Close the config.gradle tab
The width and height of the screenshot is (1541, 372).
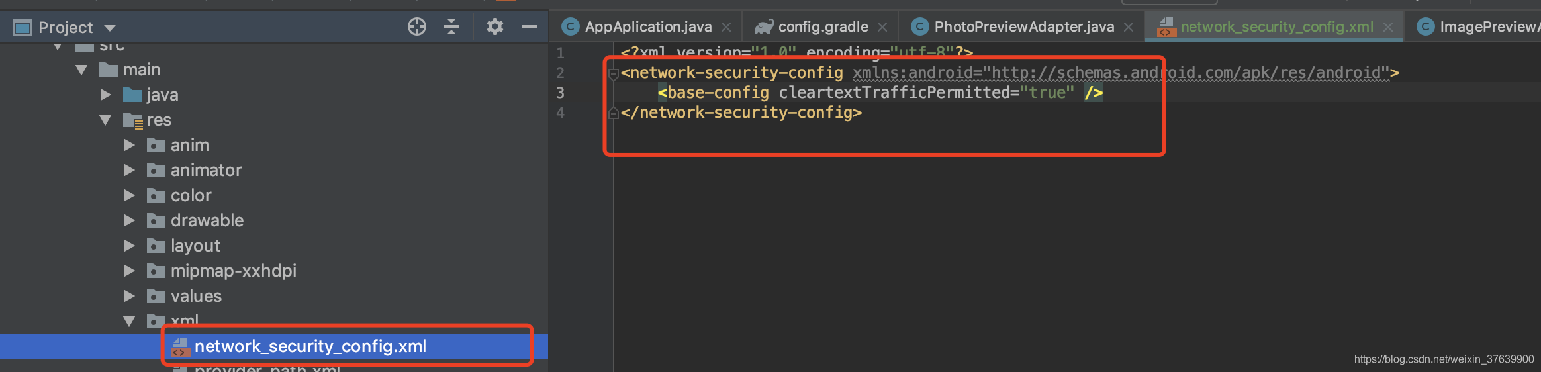882,27
